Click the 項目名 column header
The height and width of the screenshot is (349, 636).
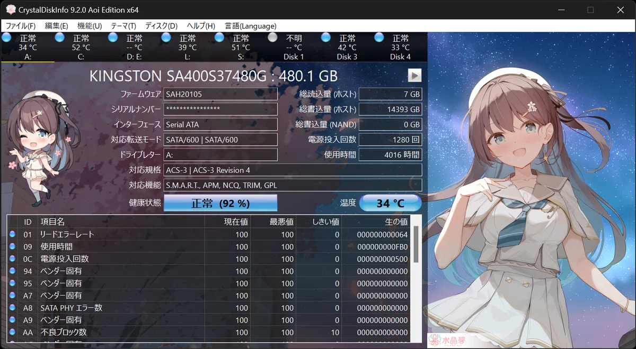(x=121, y=222)
